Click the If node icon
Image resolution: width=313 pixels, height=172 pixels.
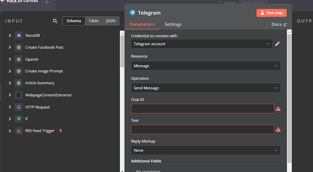[x=19, y=119]
